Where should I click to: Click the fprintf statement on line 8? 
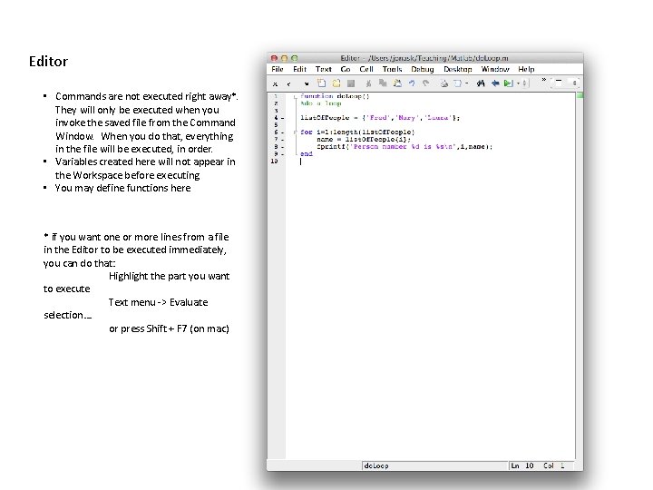(x=404, y=147)
